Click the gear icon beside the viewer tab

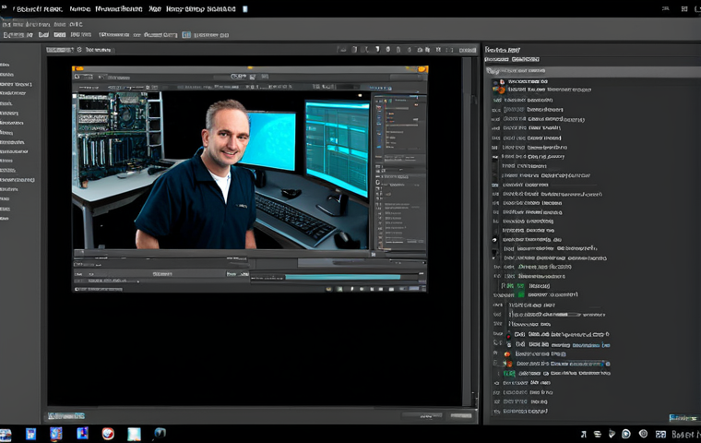click(x=79, y=50)
